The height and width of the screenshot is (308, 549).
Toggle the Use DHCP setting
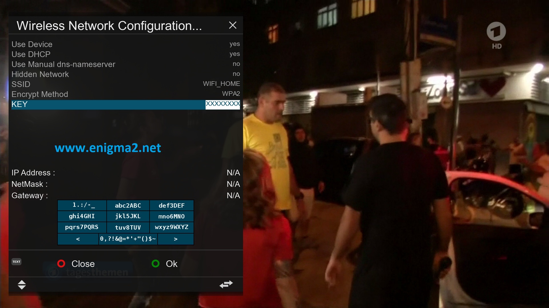pyautogui.click(x=126, y=54)
